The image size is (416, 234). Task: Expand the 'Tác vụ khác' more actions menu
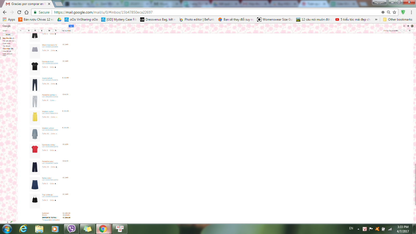click(66, 31)
